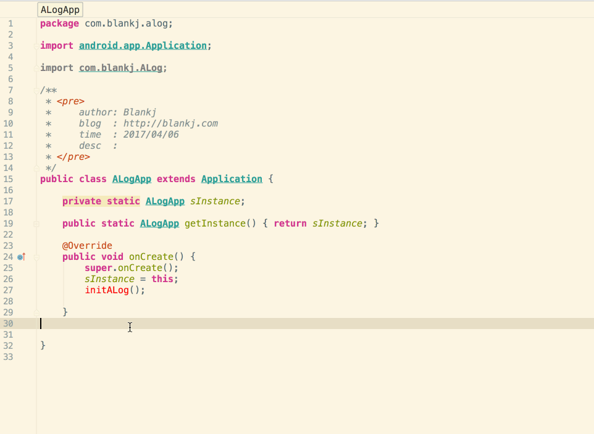Click line number 17 in the gutter
The height and width of the screenshot is (434, 594).
[x=8, y=201]
